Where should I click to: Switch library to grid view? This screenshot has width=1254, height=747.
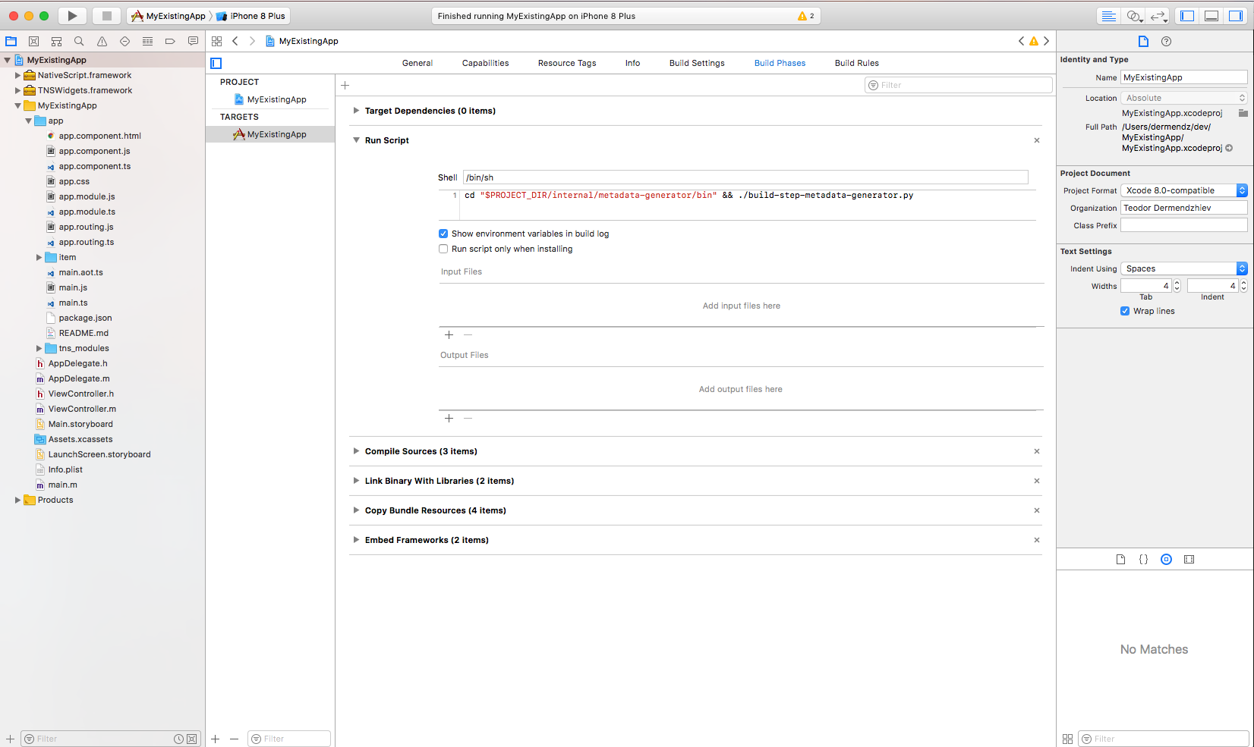click(1067, 739)
